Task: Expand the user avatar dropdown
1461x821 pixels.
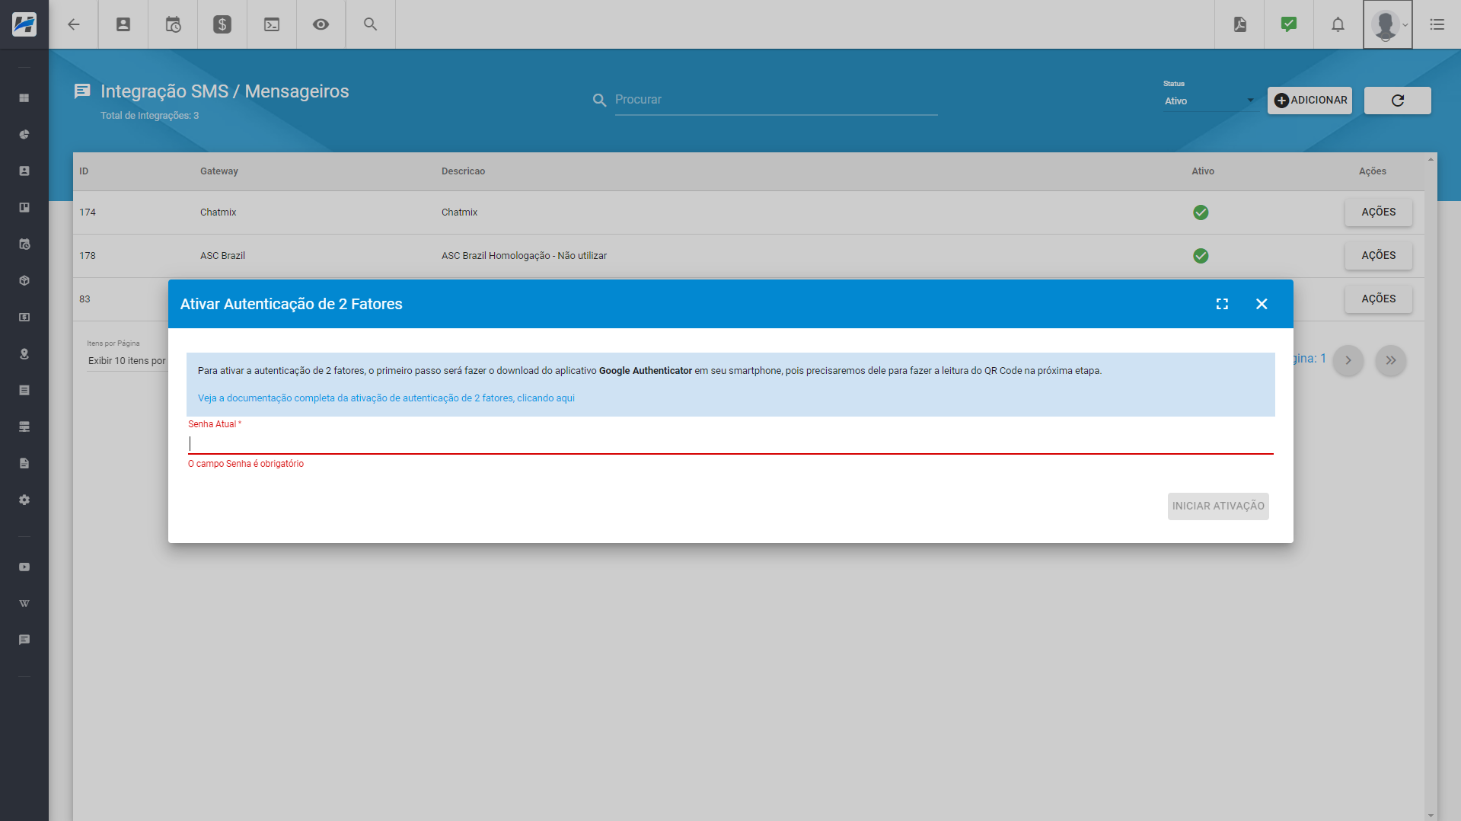Action: pyautogui.click(x=1388, y=24)
